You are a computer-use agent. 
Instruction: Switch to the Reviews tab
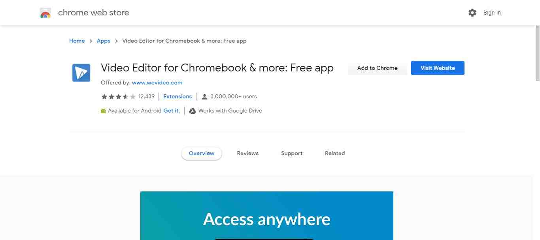click(247, 153)
